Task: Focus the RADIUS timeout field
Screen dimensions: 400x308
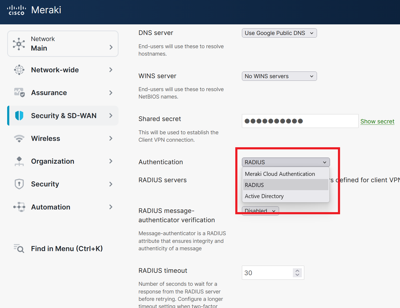Action: tap(273, 273)
